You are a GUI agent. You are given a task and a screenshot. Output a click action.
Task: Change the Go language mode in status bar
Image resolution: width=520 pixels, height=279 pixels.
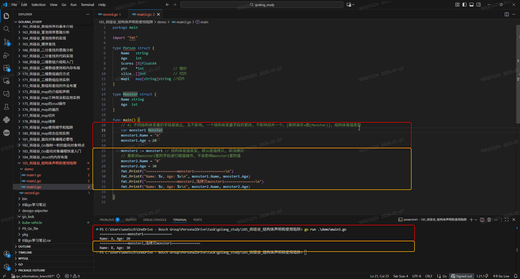tap(444, 276)
